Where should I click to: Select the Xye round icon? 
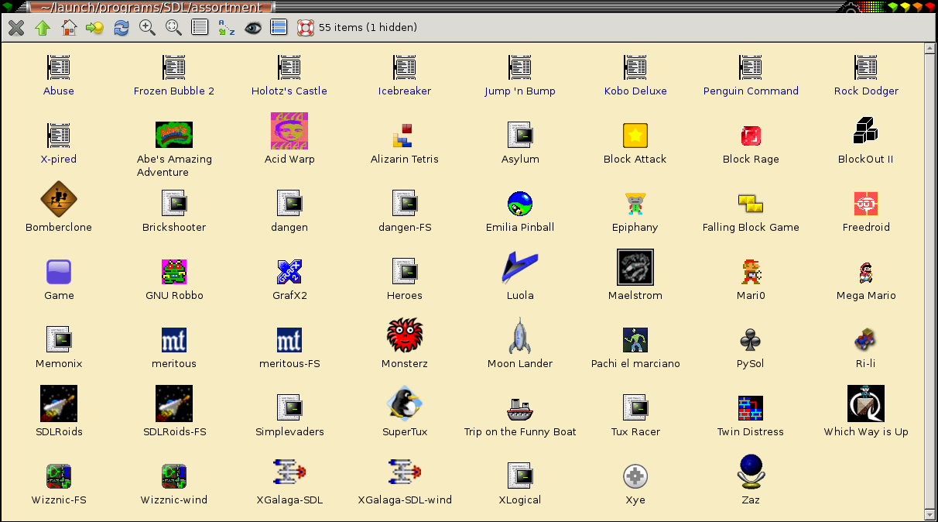click(635, 476)
